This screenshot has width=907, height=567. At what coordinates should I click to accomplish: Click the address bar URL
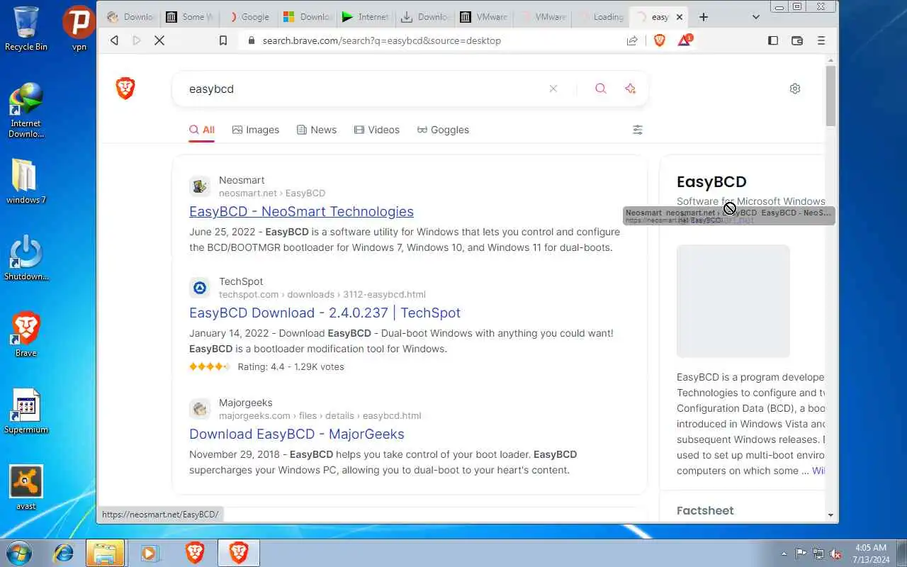point(382,40)
